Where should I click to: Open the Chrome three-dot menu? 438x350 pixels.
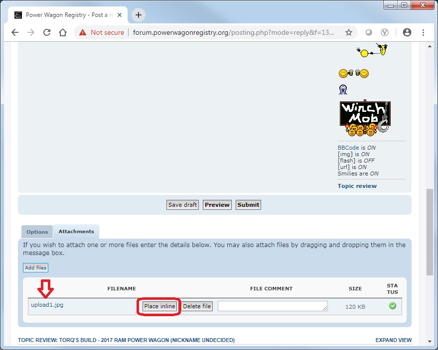point(423,32)
